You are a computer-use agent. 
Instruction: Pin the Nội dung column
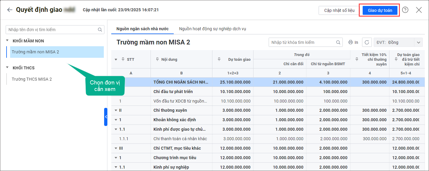point(157,59)
